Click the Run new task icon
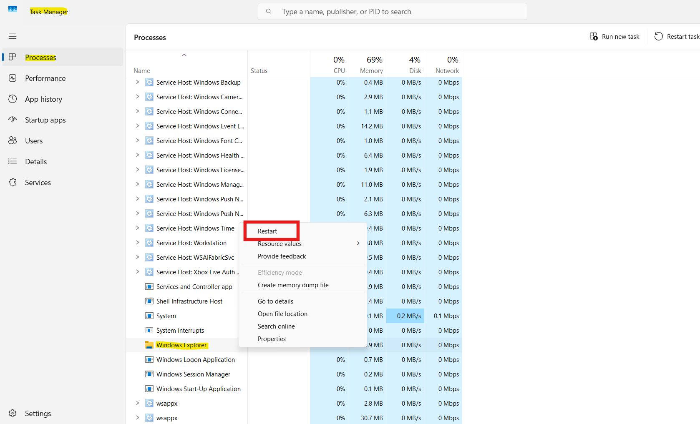The image size is (700, 424). click(x=594, y=36)
